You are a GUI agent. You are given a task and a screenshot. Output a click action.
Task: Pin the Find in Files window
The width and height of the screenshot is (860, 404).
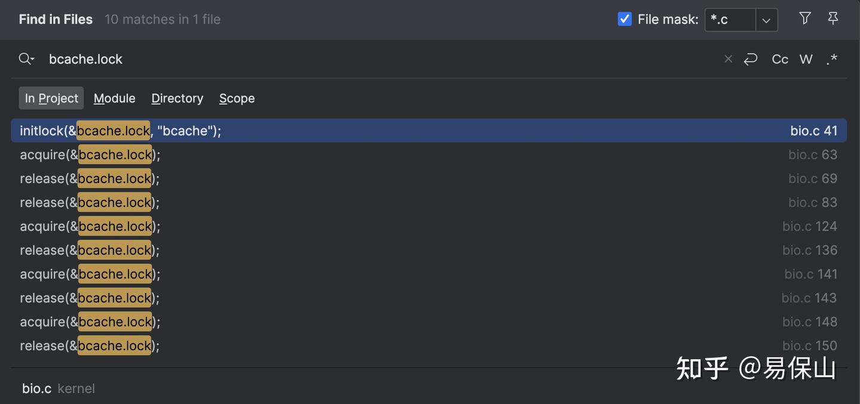[x=833, y=18]
